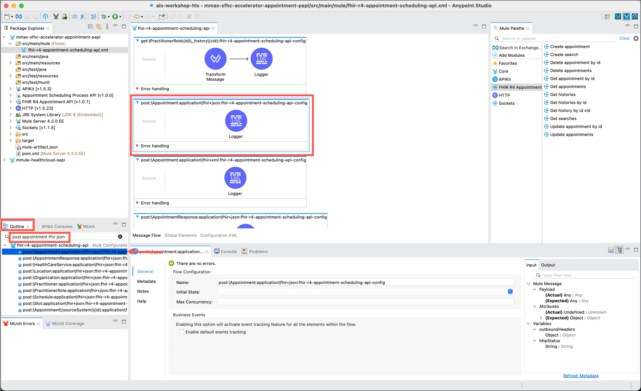Click the flow Name input field
The height and width of the screenshot is (391, 641).
[366, 282]
